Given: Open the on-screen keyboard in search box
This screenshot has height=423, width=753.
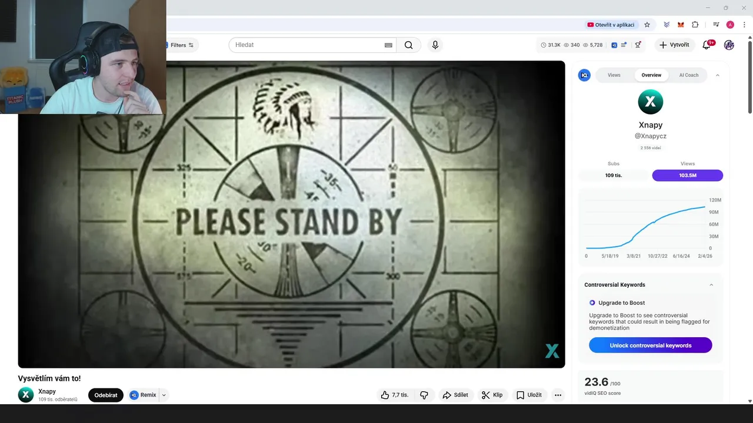Looking at the screenshot, I should pyautogui.click(x=388, y=45).
